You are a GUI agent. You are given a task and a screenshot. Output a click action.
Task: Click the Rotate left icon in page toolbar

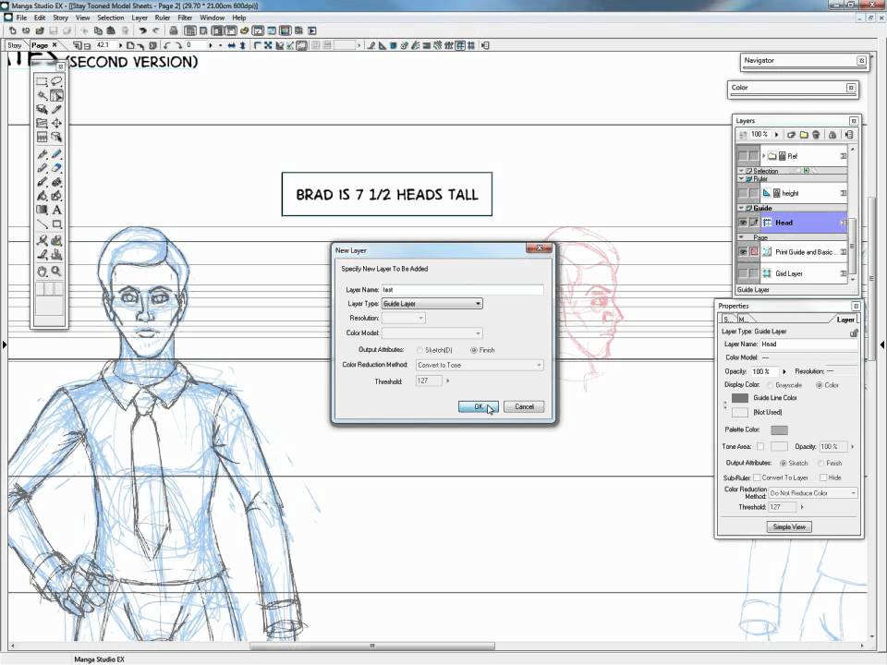167,45
